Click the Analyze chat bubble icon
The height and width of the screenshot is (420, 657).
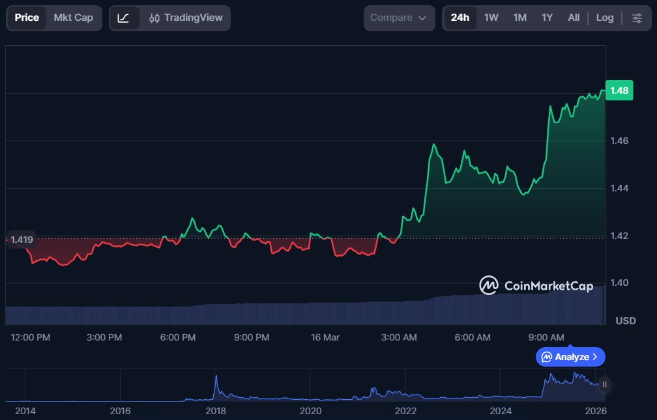point(547,357)
